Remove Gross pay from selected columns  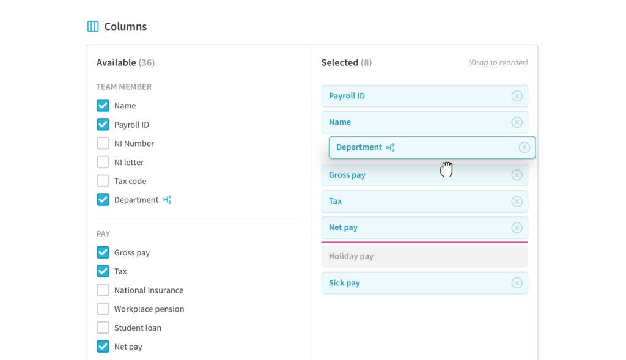517,175
